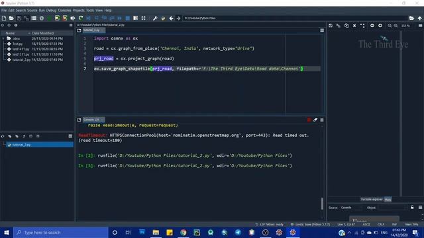Interrupt kernel with red stop button
Image resolution: width=424 pixels, height=238 pixels.
309,120
